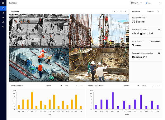Expand the English language dropdown
Image resolution: width=165 pixels, height=120 pixels.
[x=136, y=3]
